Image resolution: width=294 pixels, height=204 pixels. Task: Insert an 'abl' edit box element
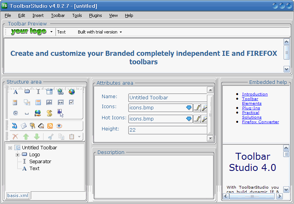[49, 102]
